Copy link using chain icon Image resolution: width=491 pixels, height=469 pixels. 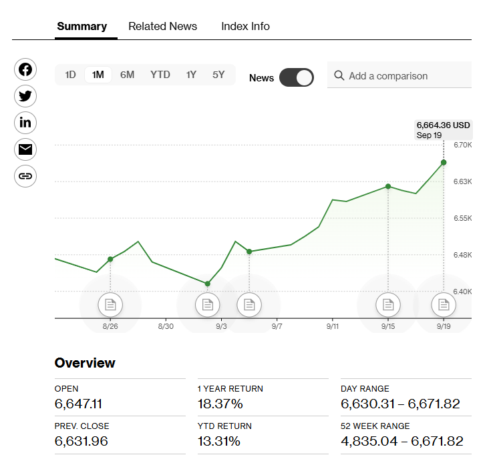pos(25,176)
